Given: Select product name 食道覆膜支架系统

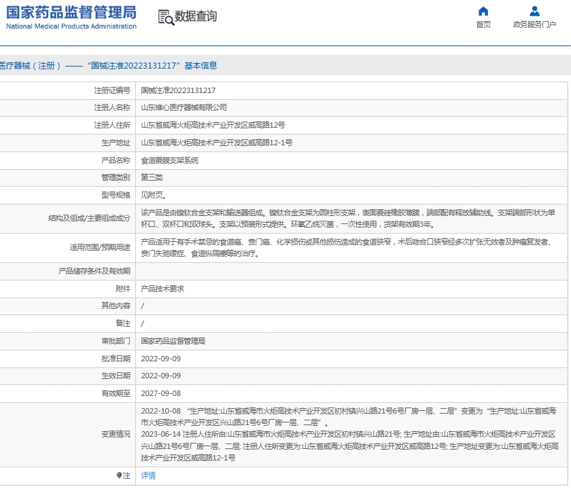Looking at the screenshot, I should [x=170, y=160].
